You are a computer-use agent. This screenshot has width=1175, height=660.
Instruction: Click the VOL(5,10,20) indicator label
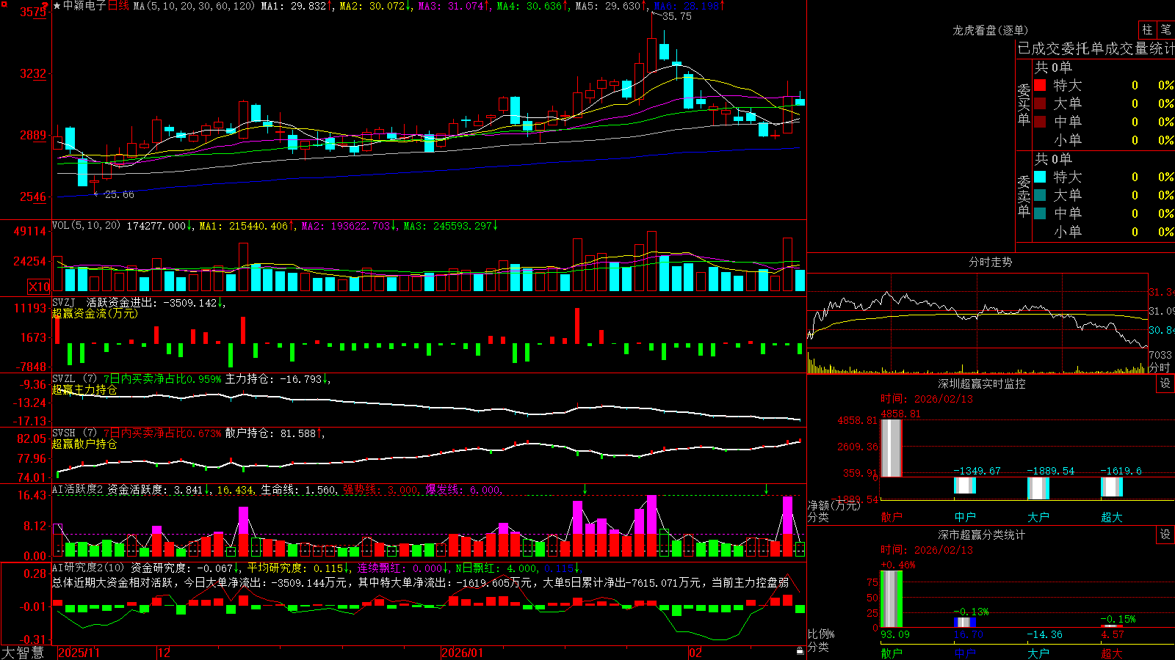(86, 226)
